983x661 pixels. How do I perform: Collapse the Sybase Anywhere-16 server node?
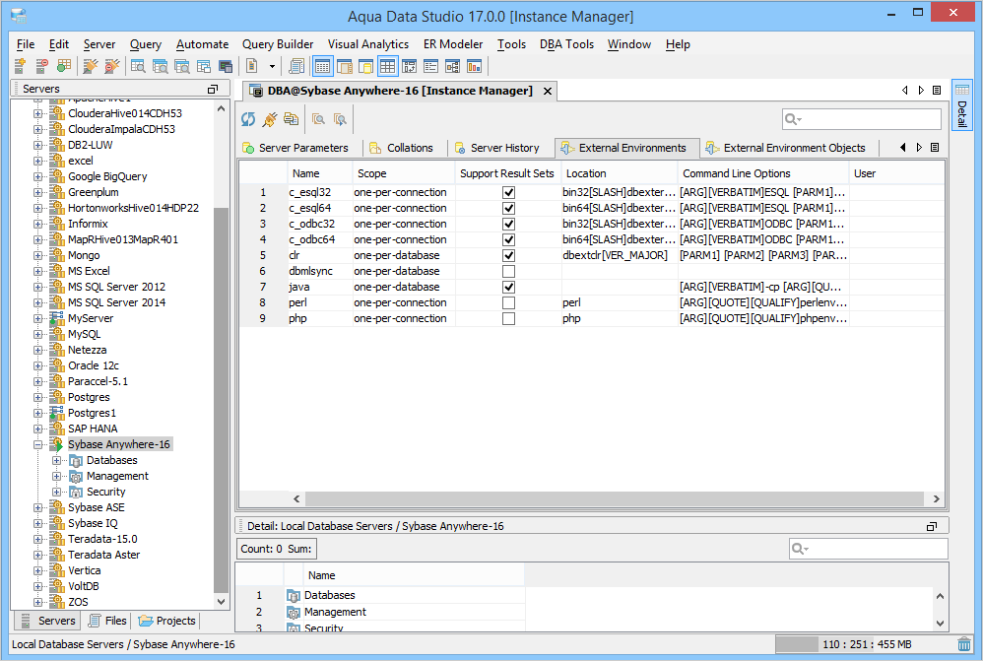(x=38, y=444)
